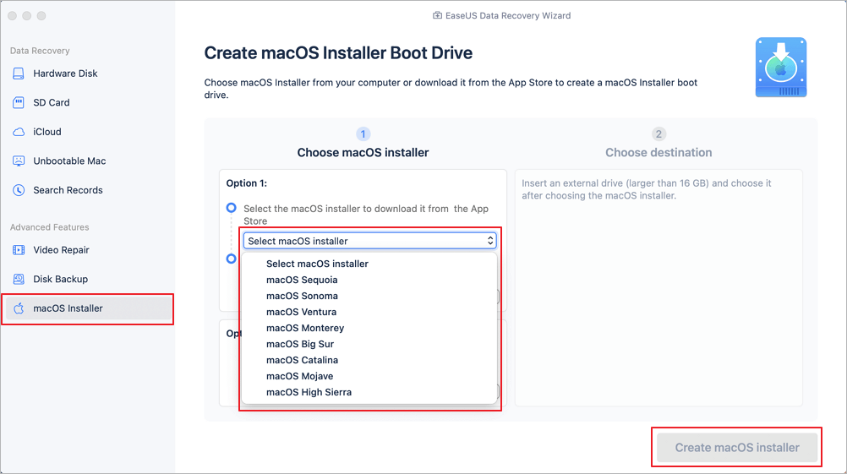Click the step 2 Choose destination header
Viewport: 847px width, 474px height.
(x=658, y=153)
